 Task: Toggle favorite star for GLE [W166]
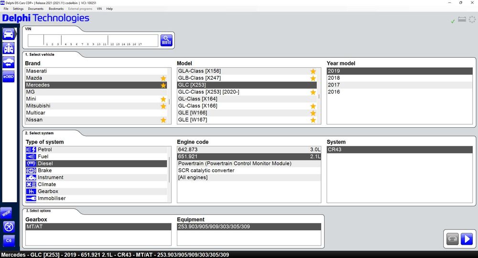pyautogui.click(x=313, y=113)
